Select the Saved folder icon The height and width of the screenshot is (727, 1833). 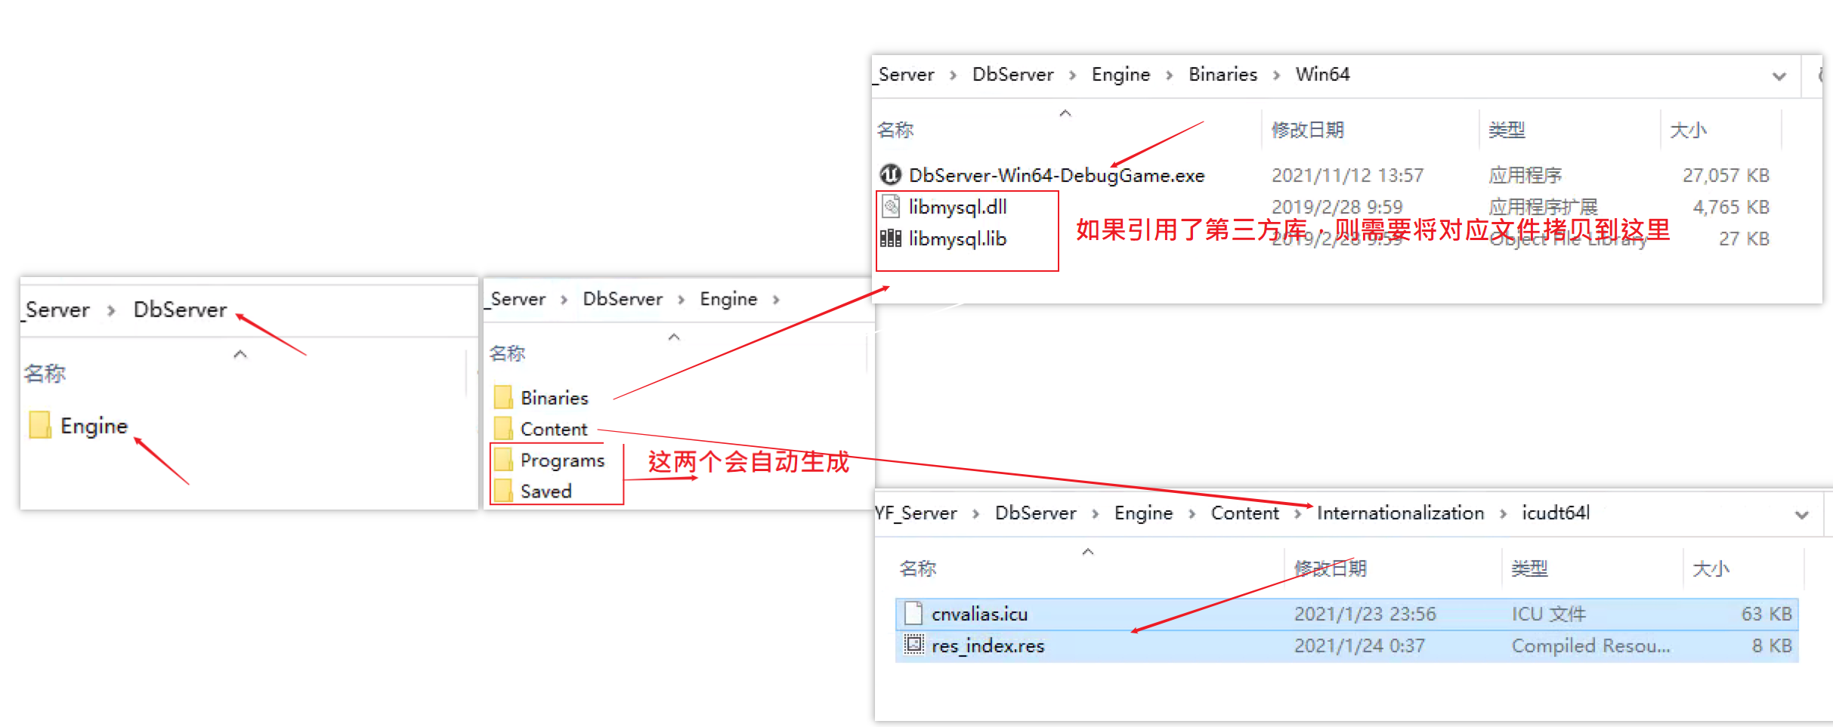(503, 491)
